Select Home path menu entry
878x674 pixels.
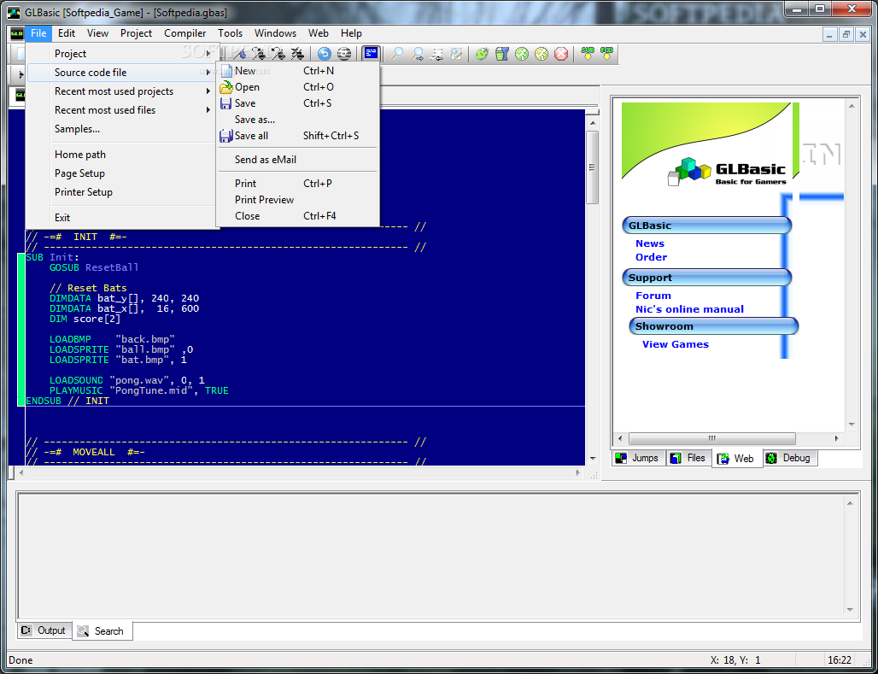point(80,155)
